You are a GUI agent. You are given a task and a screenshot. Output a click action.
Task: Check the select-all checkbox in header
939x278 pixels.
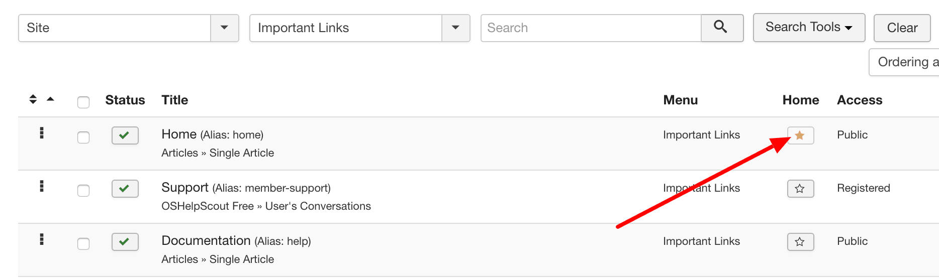point(83,102)
